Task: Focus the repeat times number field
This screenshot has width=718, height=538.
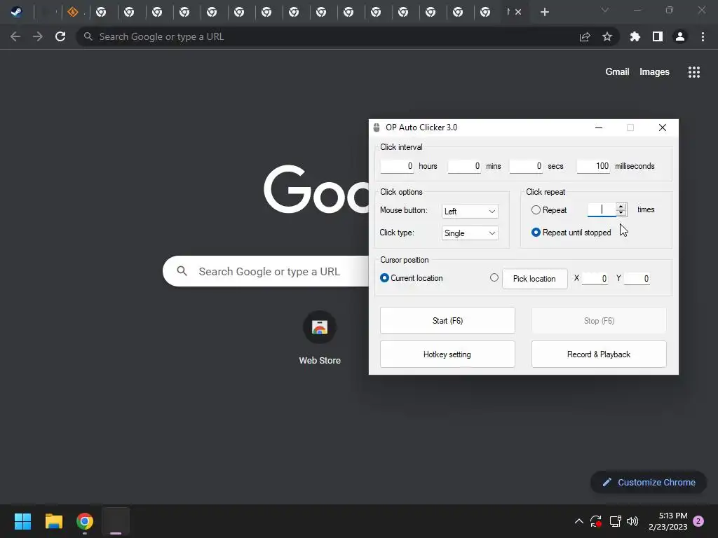Action: tap(601, 209)
